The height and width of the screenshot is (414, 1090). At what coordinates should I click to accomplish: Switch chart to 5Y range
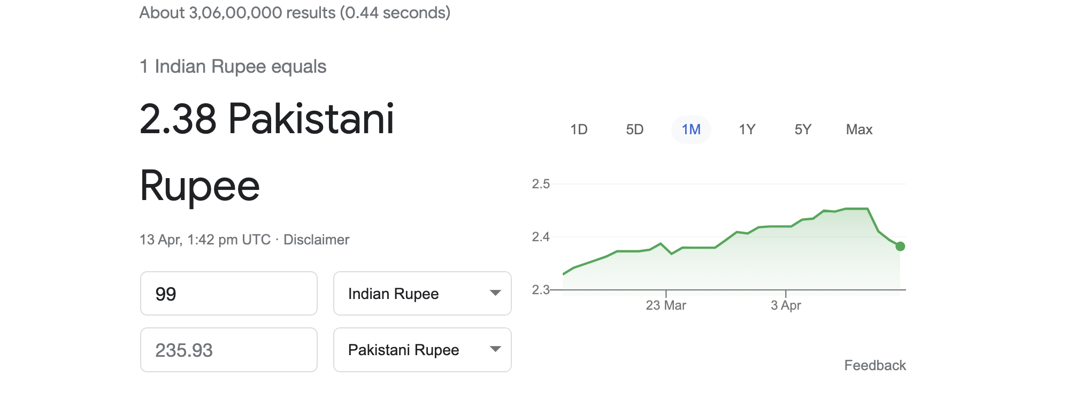(x=803, y=129)
